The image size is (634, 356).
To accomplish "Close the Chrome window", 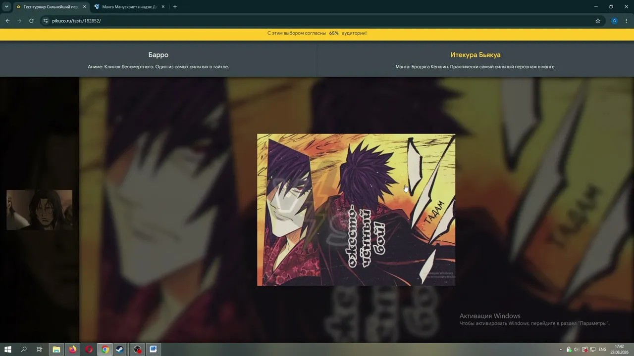I will tap(626, 7).
